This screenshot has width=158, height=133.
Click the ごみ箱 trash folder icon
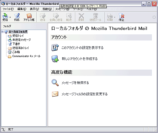(x=10, y=52)
